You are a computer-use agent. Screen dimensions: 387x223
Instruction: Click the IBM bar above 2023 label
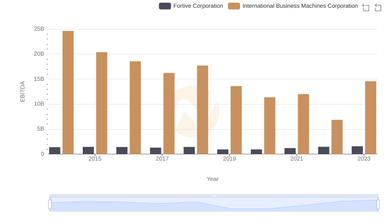371,118
